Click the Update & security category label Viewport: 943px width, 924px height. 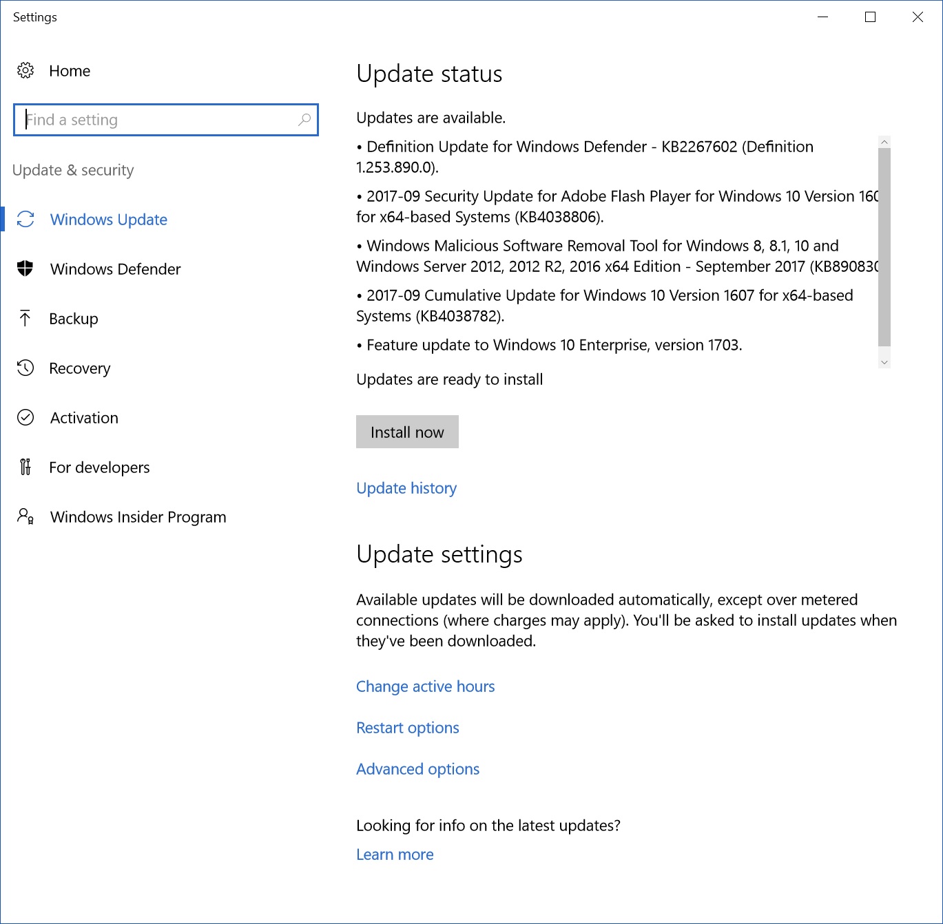pyautogui.click(x=73, y=170)
